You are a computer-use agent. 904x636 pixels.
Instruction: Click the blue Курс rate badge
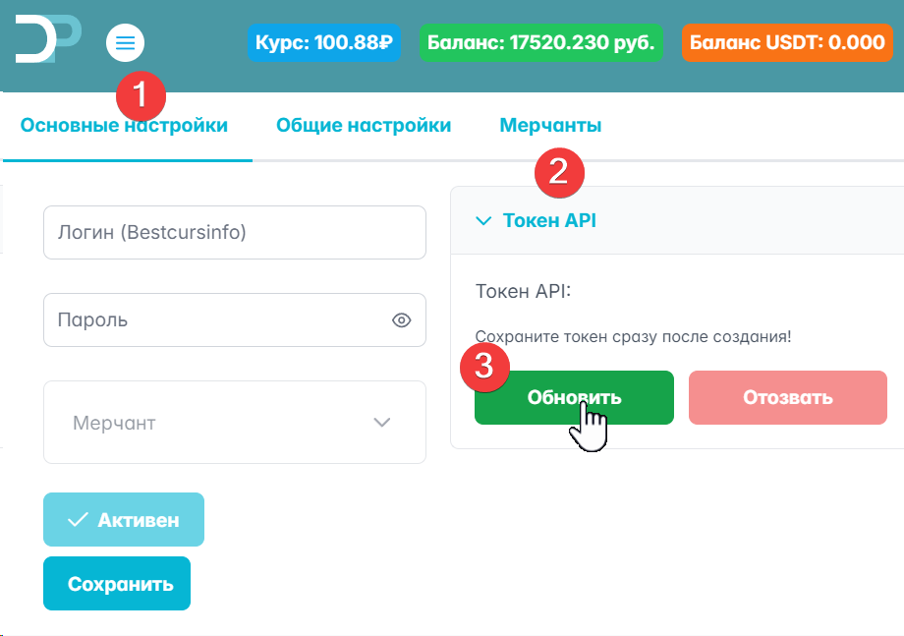(324, 43)
